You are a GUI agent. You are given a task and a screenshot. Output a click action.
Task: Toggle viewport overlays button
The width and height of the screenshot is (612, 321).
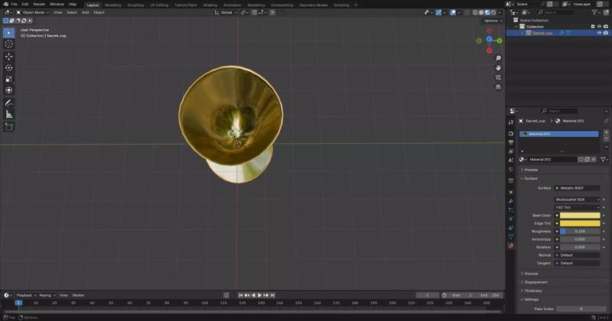453,12
